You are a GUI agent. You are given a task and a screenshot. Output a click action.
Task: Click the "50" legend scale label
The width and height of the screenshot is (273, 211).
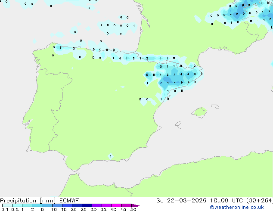click(133, 209)
